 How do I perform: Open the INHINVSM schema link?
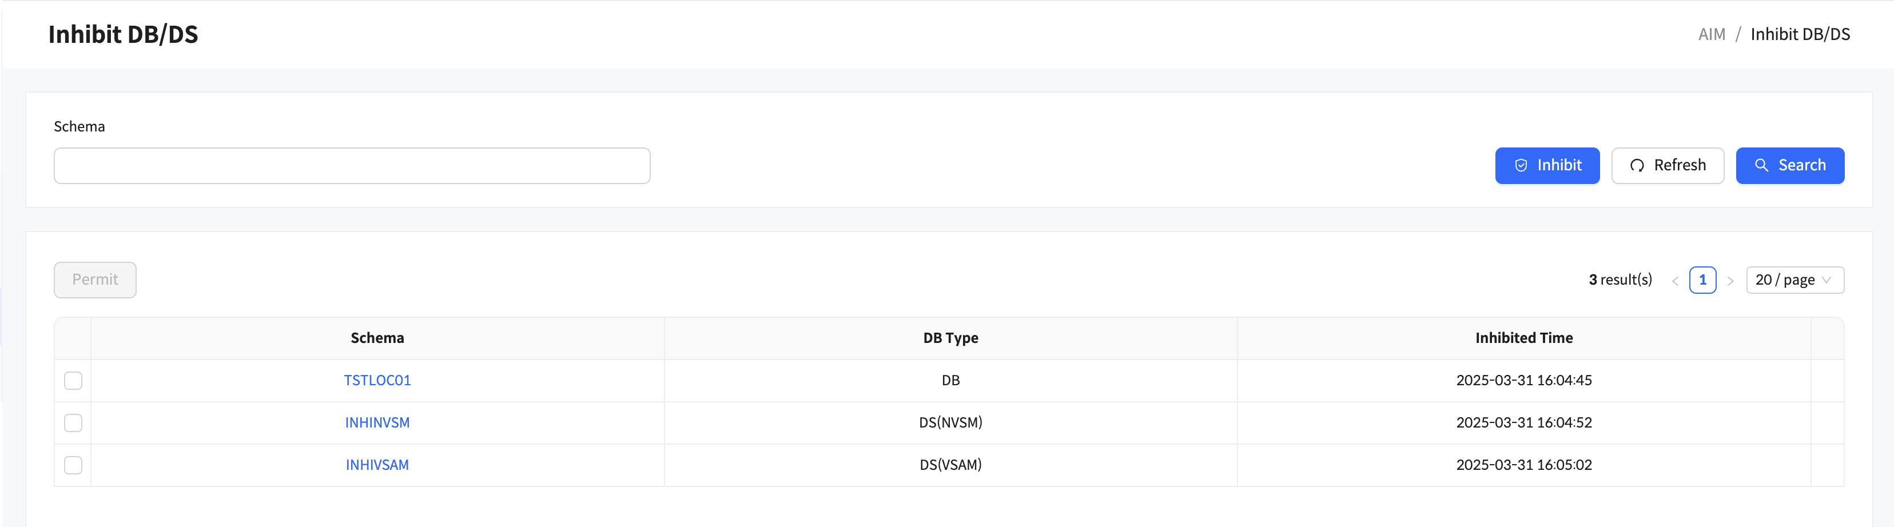[x=377, y=422]
